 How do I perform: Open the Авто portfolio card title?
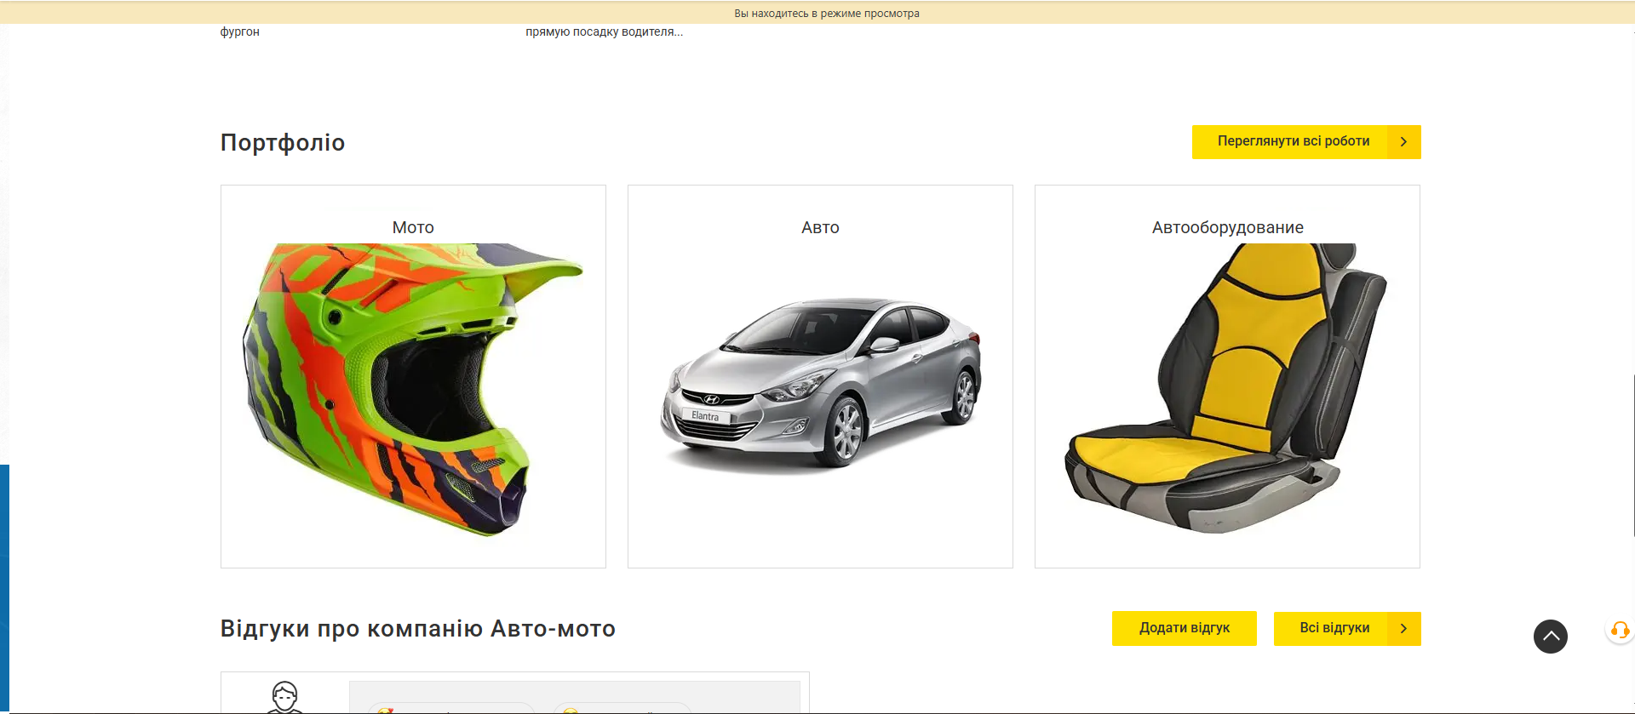tap(820, 227)
